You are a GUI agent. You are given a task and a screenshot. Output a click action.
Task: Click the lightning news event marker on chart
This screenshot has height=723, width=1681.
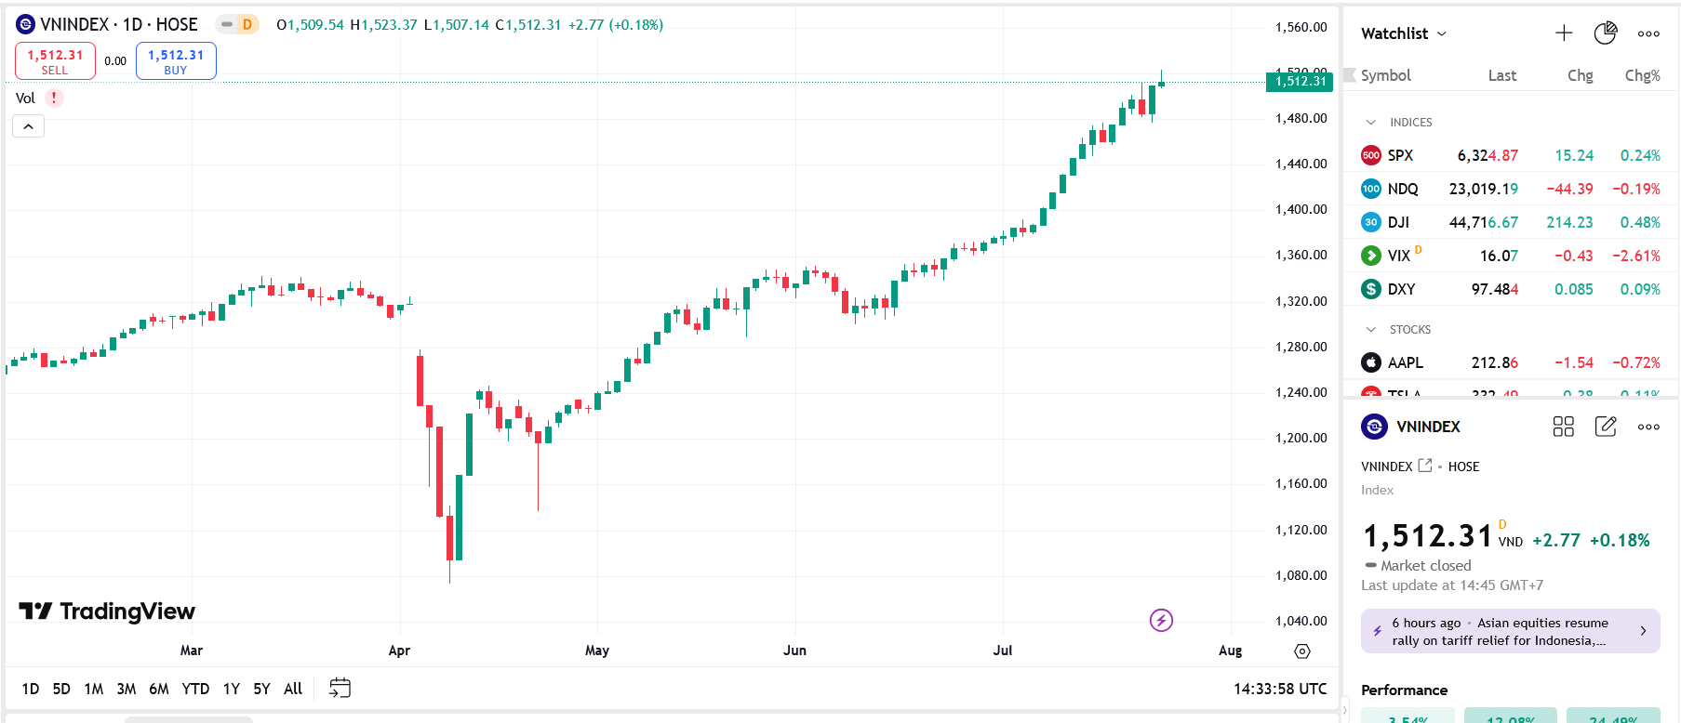[x=1161, y=620]
